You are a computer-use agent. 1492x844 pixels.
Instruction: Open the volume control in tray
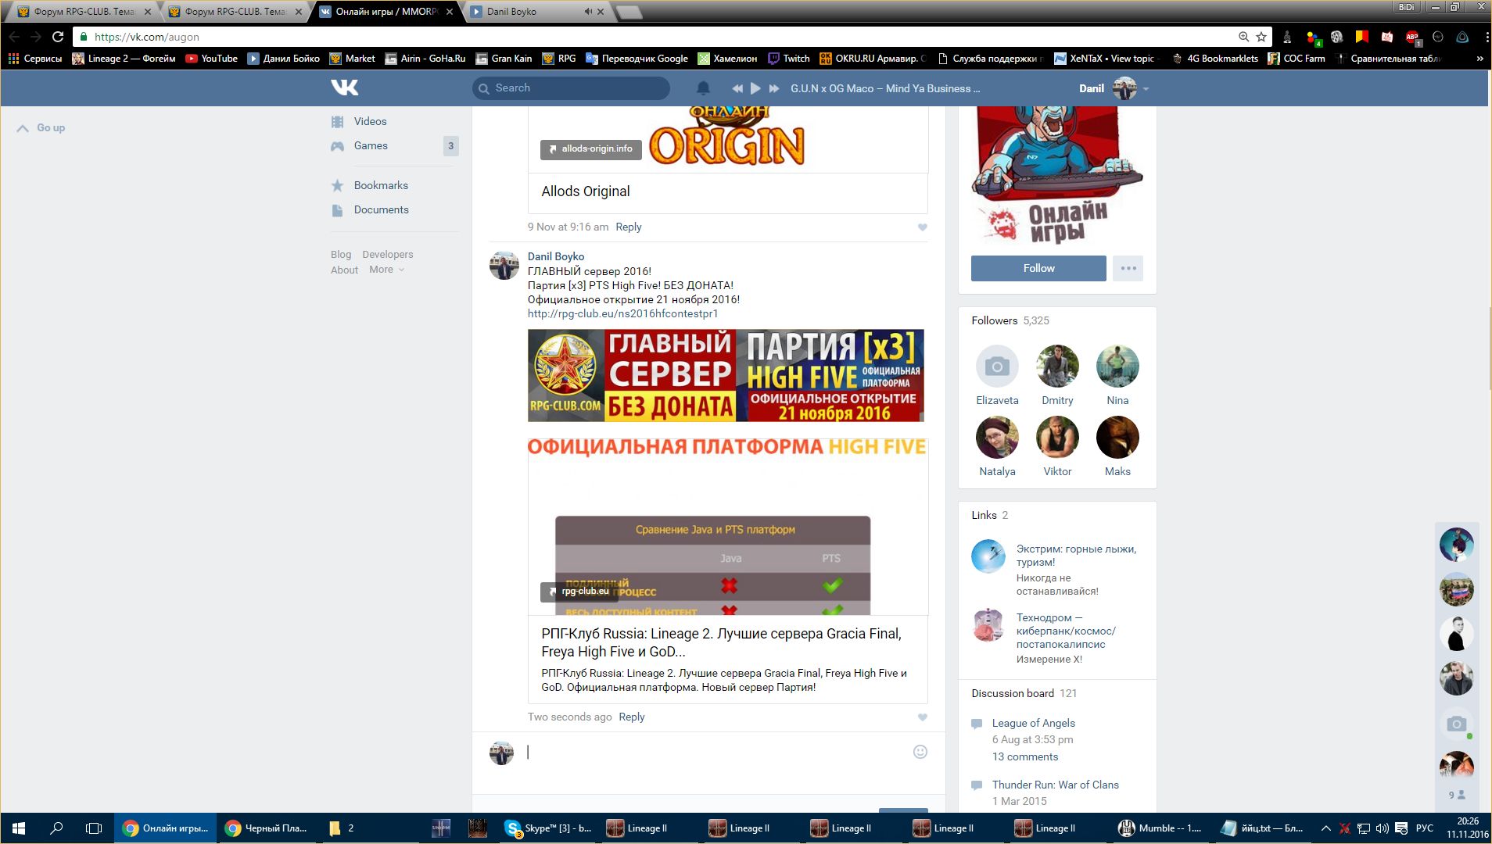click(x=1382, y=828)
